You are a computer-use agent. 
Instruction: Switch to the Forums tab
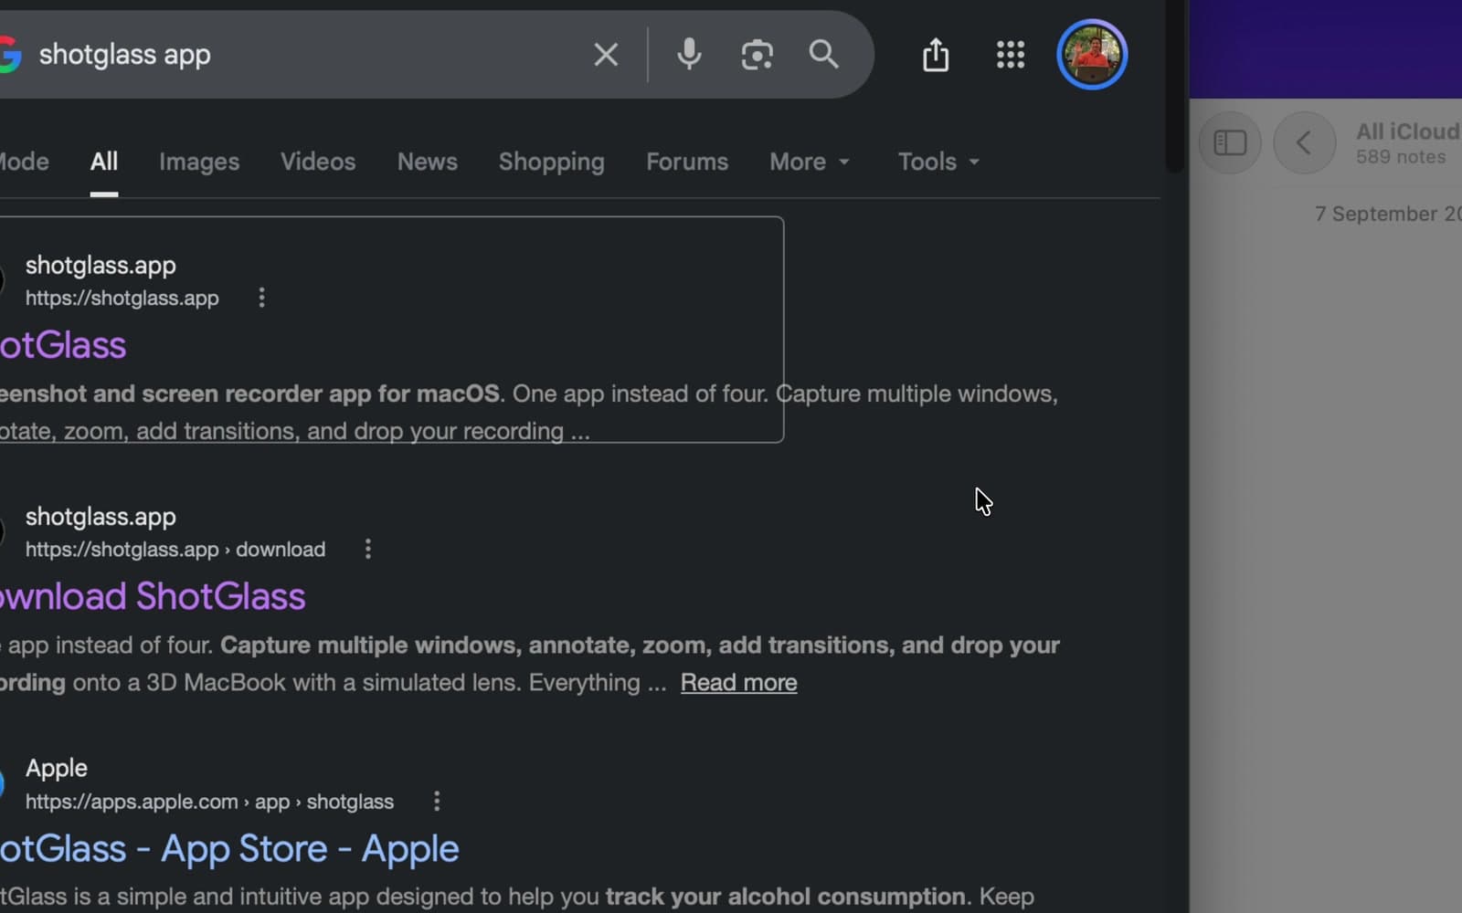[x=687, y=162]
